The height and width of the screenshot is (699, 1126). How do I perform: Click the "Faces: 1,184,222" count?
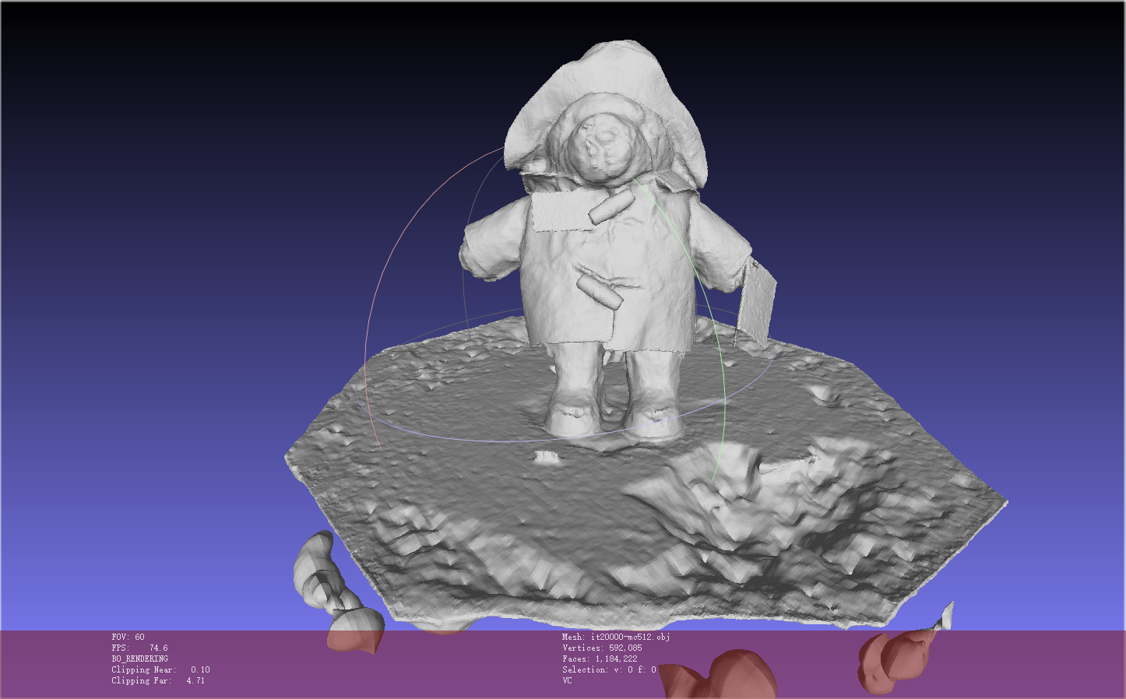tap(600, 659)
